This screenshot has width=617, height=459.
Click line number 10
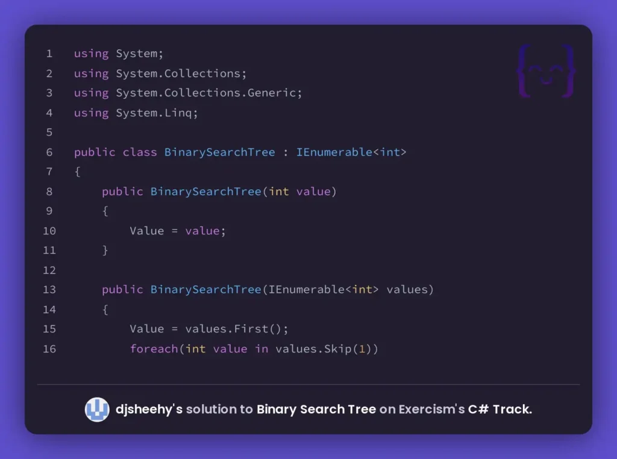tap(49, 231)
